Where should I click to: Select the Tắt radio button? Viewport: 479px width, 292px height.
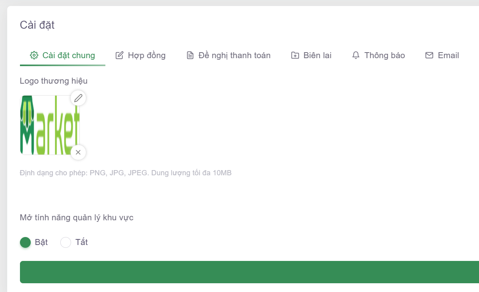[65, 242]
